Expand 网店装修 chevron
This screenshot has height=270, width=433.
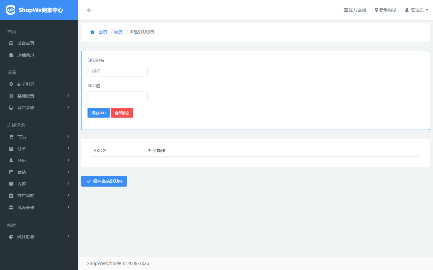(69, 107)
